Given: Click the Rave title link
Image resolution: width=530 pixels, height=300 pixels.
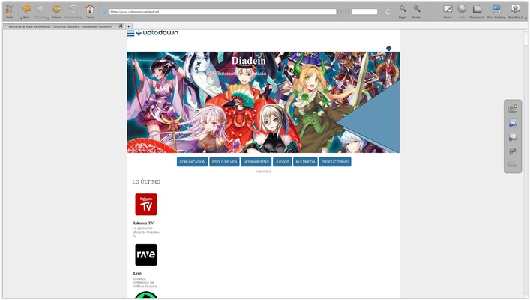Looking at the screenshot, I should tap(137, 273).
